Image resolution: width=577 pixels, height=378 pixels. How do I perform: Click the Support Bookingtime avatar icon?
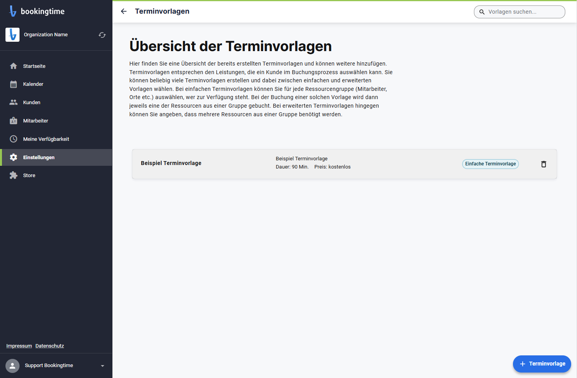12,366
